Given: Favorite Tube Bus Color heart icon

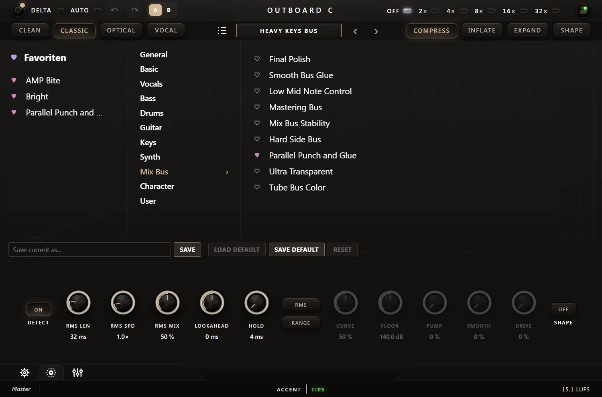Looking at the screenshot, I should coord(257,187).
